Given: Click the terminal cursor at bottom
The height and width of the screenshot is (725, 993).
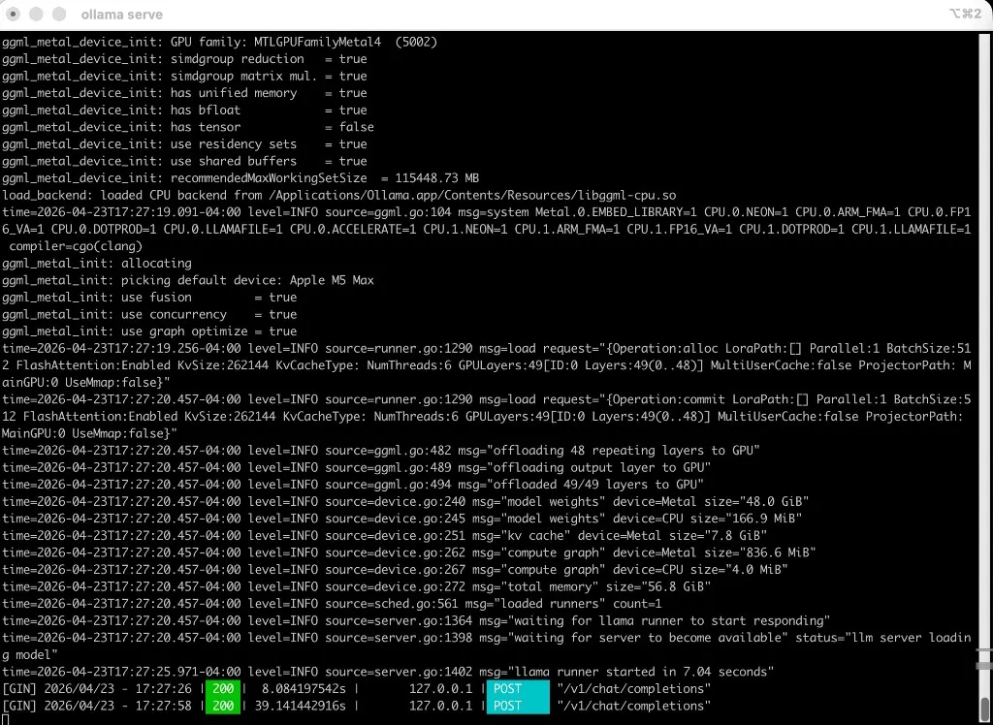Looking at the screenshot, I should point(8,721).
